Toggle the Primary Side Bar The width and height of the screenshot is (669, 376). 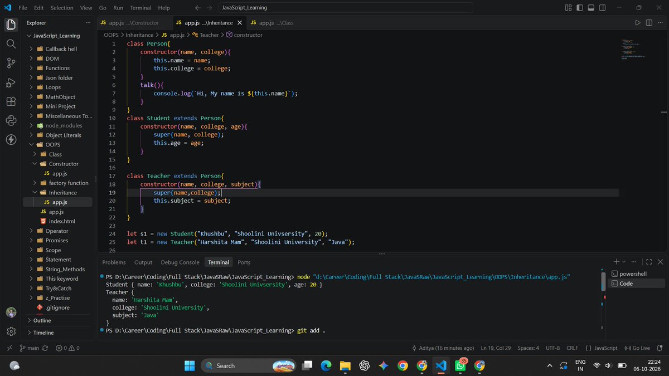(580, 8)
